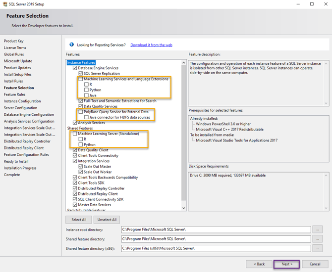Enable Machine Learning Services and Language Extensions
The width and height of the screenshot is (332, 272).
[x=81, y=79]
